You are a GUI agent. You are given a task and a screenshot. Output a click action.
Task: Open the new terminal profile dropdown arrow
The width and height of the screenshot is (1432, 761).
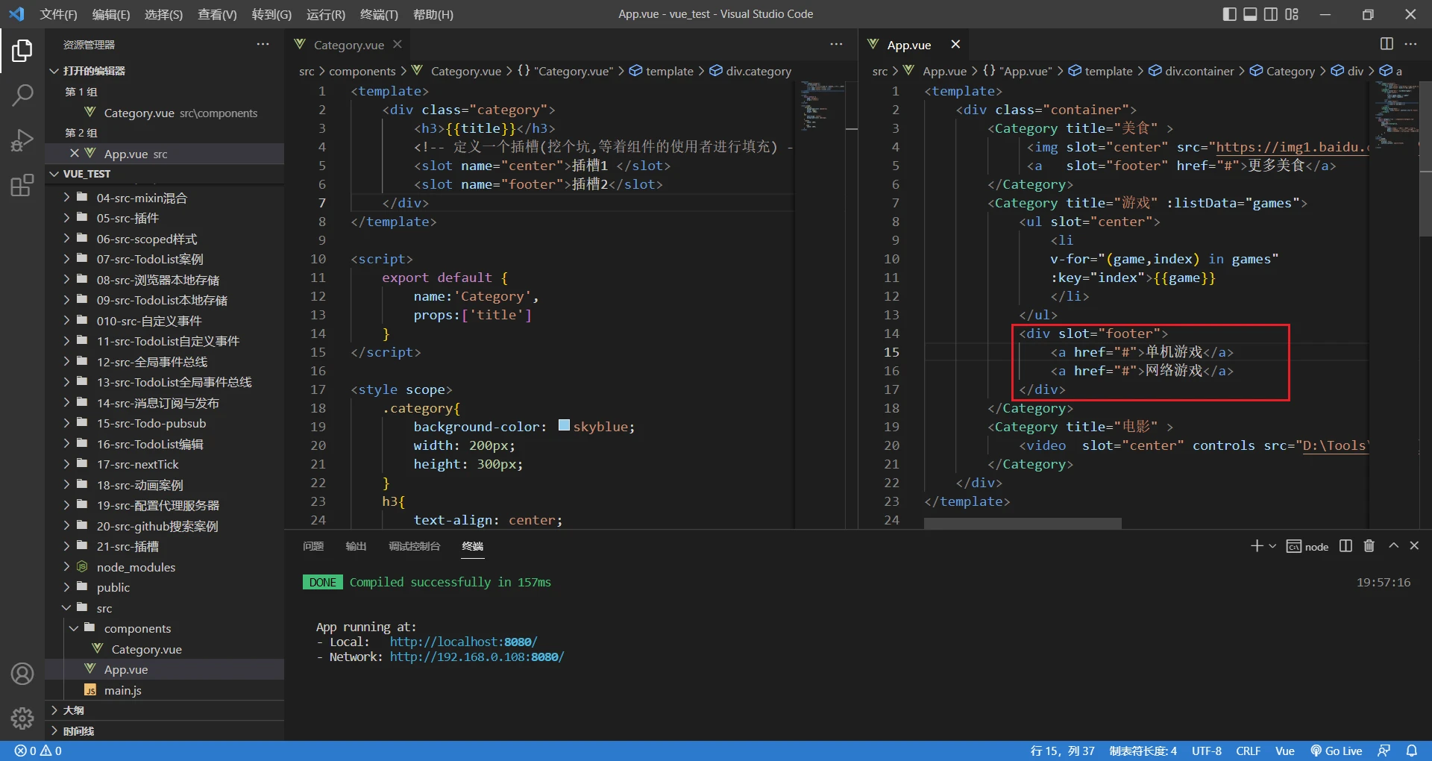[x=1272, y=546]
